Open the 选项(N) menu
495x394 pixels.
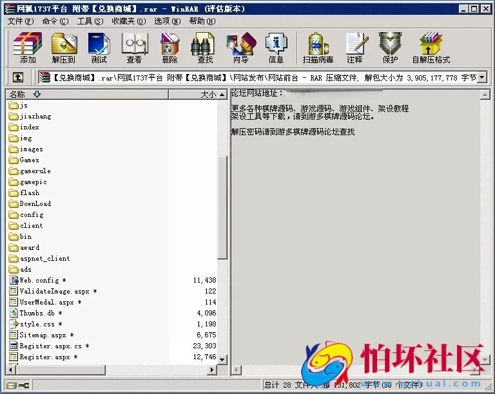coord(168,21)
